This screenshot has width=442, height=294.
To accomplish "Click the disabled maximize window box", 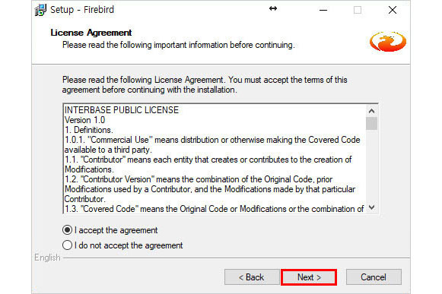I will [x=358, y=10].
